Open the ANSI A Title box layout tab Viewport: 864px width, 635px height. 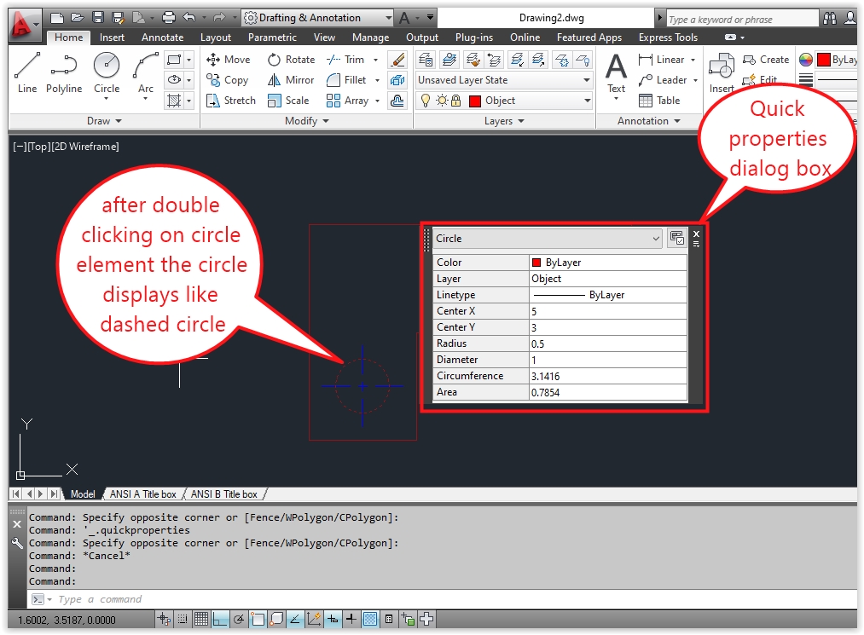tap(142, 494)
